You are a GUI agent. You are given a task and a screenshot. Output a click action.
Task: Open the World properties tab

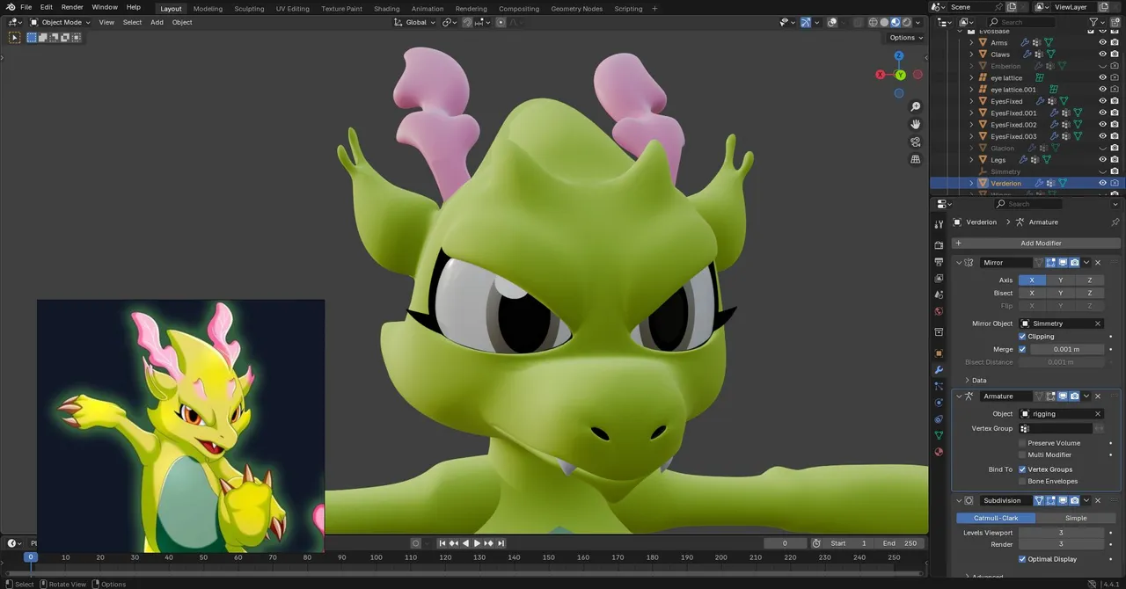[939, 311]
